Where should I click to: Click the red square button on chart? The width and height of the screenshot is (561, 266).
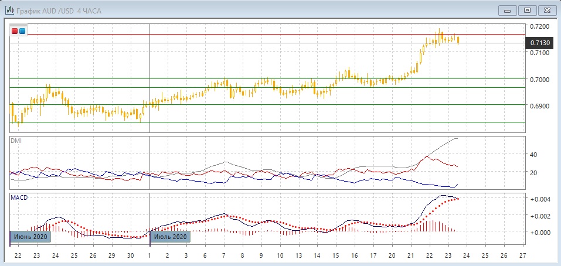(15, 30)
